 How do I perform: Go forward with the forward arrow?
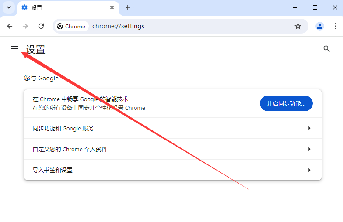click(25, 26)
